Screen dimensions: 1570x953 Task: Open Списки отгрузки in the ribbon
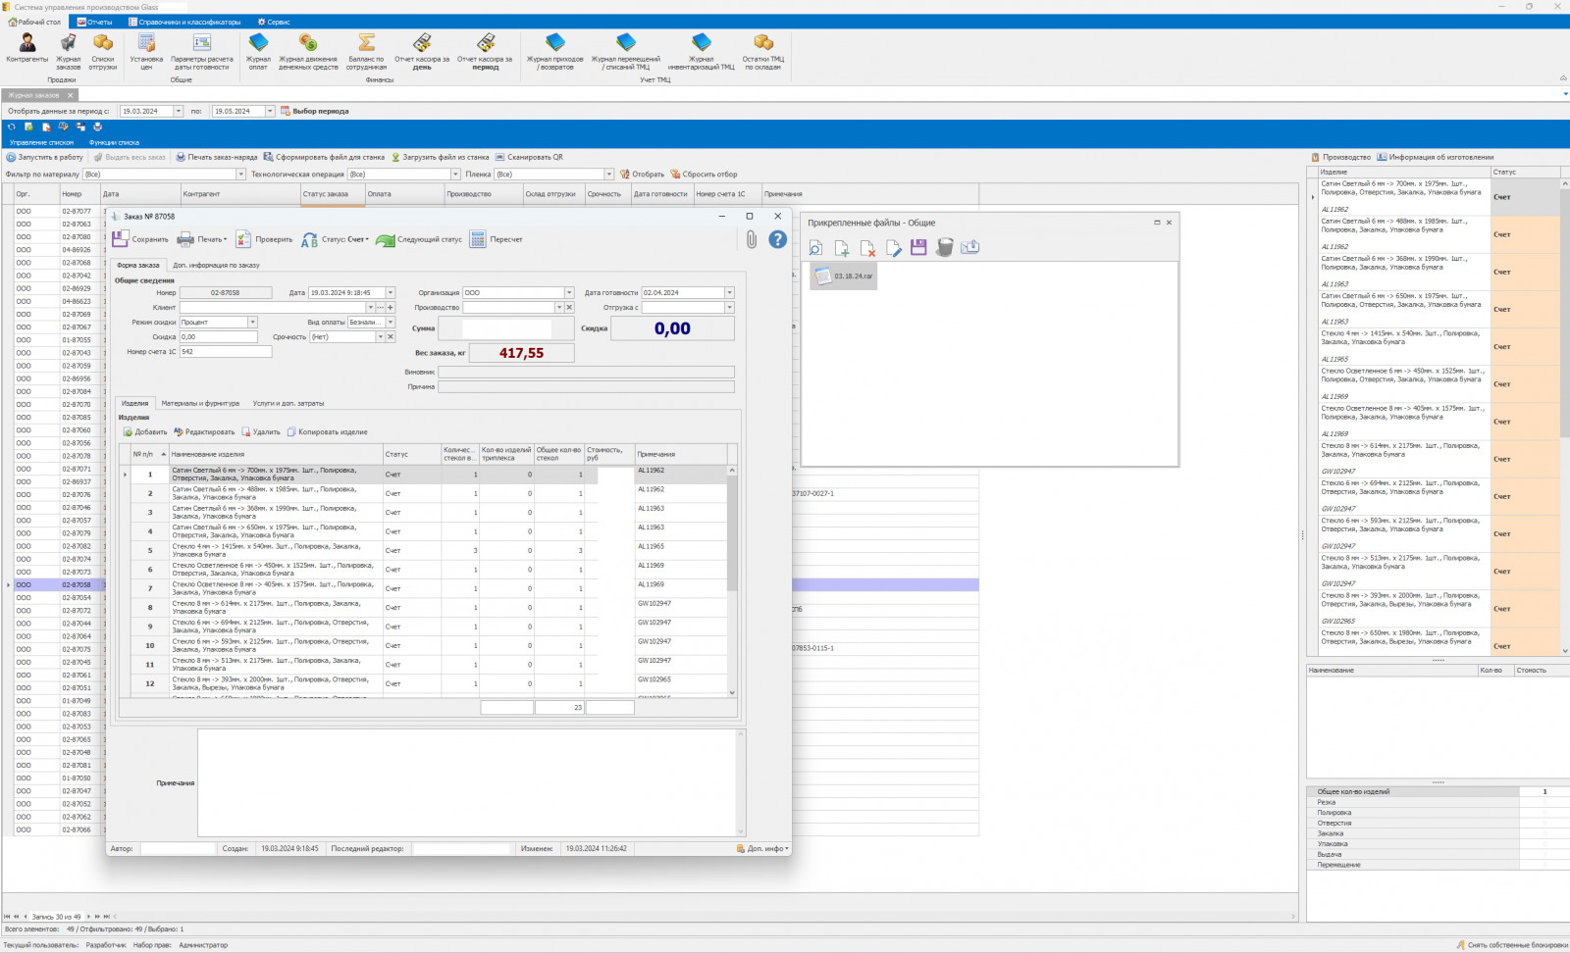(x=103, y=51)
